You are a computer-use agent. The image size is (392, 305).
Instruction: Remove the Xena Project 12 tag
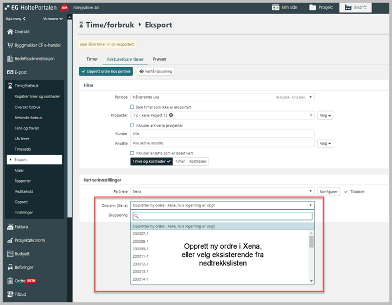[172, 115]
